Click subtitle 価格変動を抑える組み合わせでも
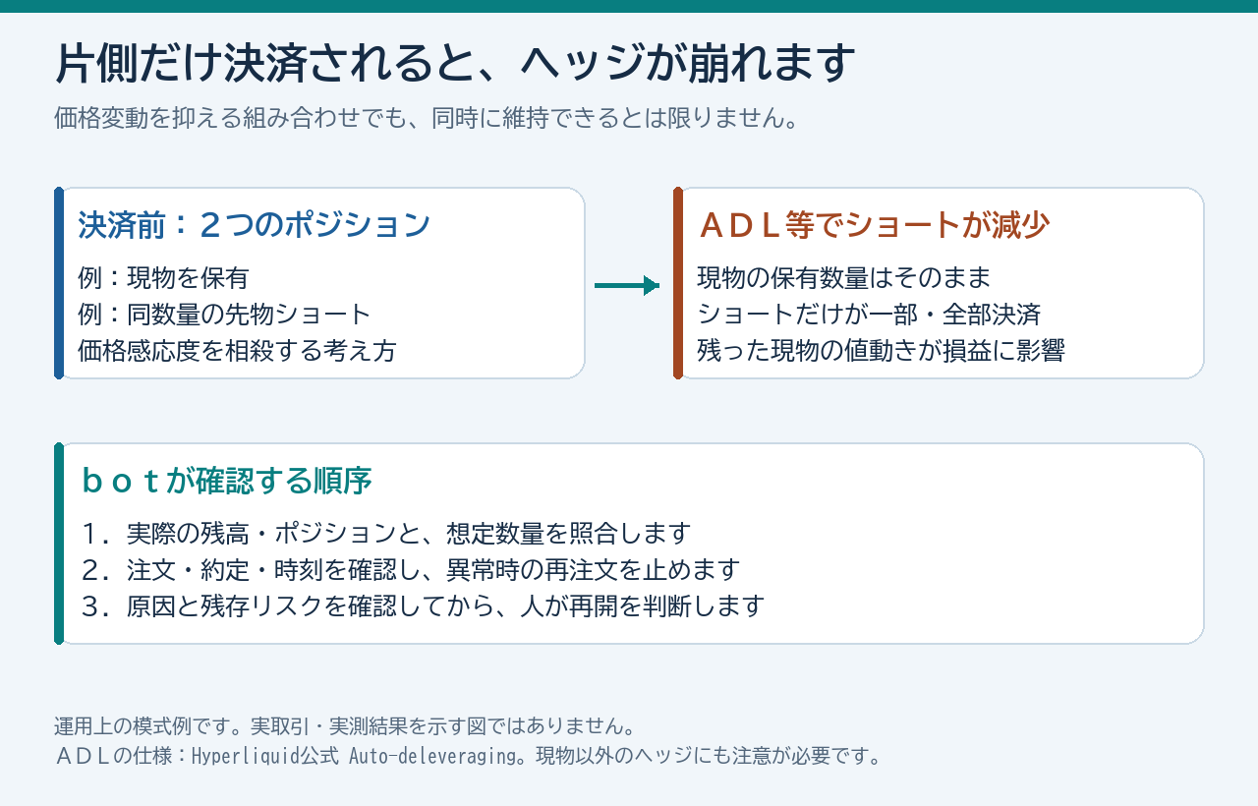1258x806 pixels. [x=425, y=119]
